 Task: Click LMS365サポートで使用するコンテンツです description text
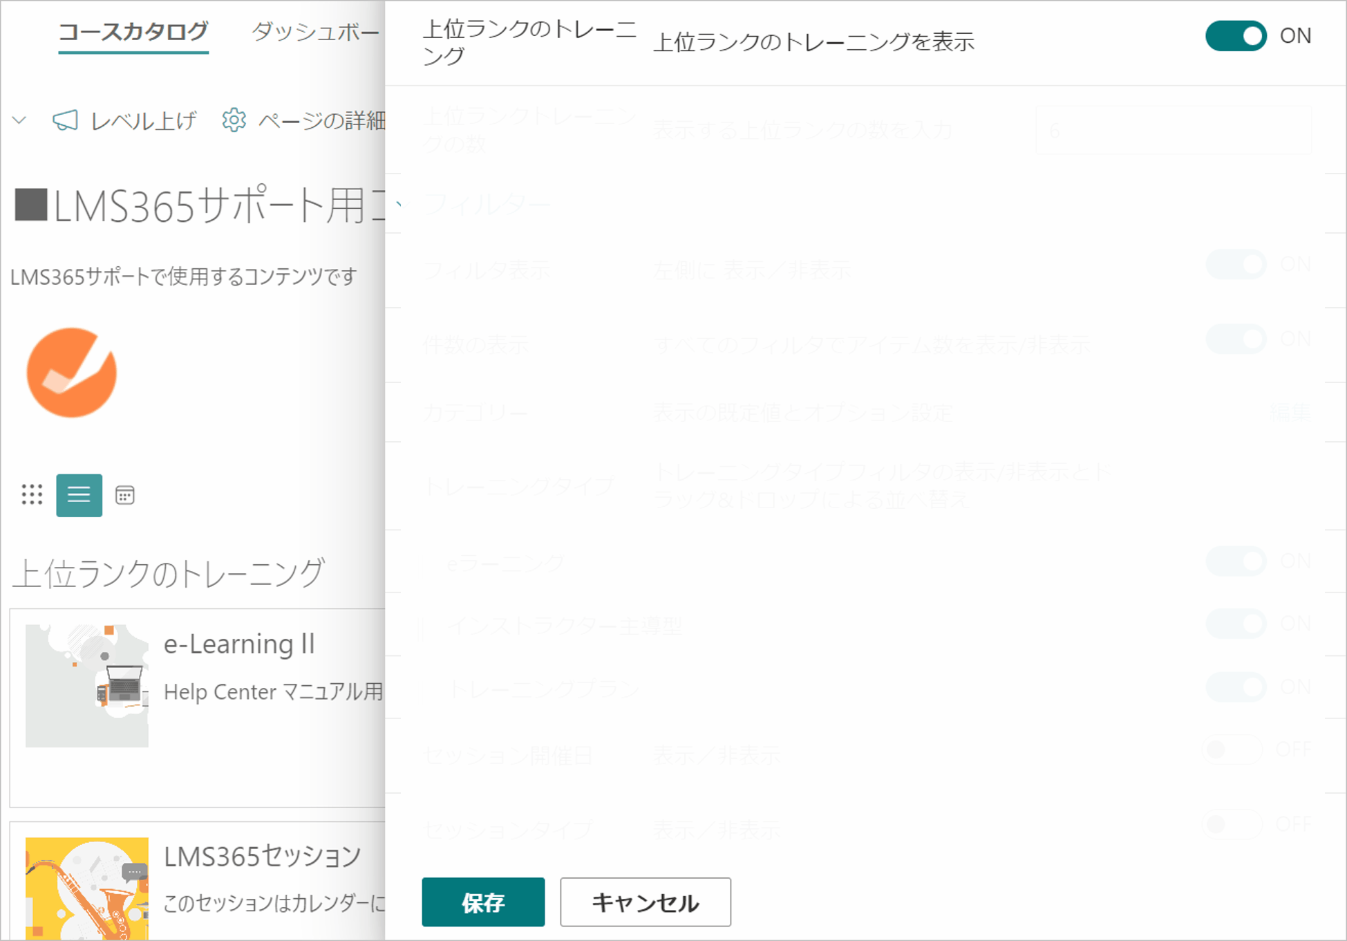tap(183, 277)
